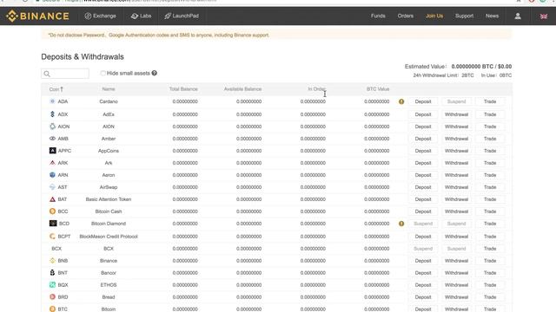The height and width of the screenshot is (312, 556).
Task: Click the BCPT coin icon
Action: tap(52, 237)
